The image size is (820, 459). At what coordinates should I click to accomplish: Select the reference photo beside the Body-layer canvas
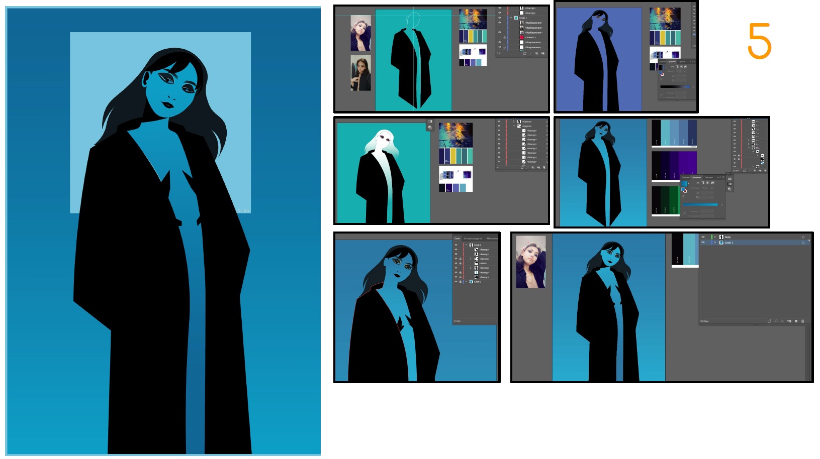click(x=531, y=262)
